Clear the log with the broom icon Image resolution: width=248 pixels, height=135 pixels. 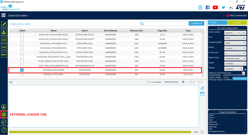coord(202,88)
